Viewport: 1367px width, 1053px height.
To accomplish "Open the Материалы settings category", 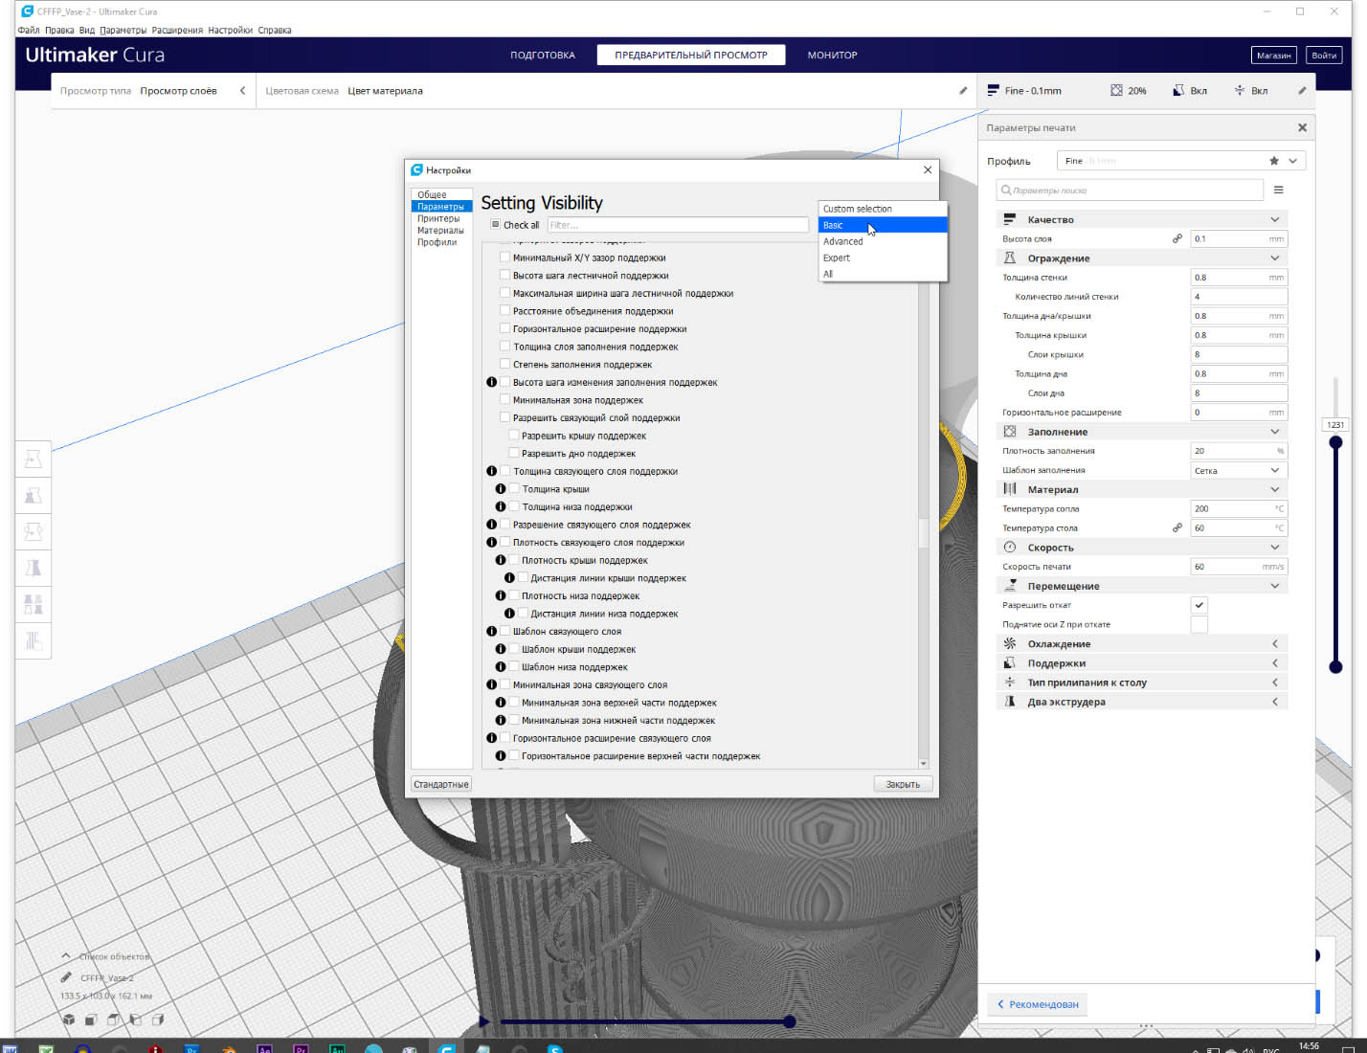I will tap(440, 230).
